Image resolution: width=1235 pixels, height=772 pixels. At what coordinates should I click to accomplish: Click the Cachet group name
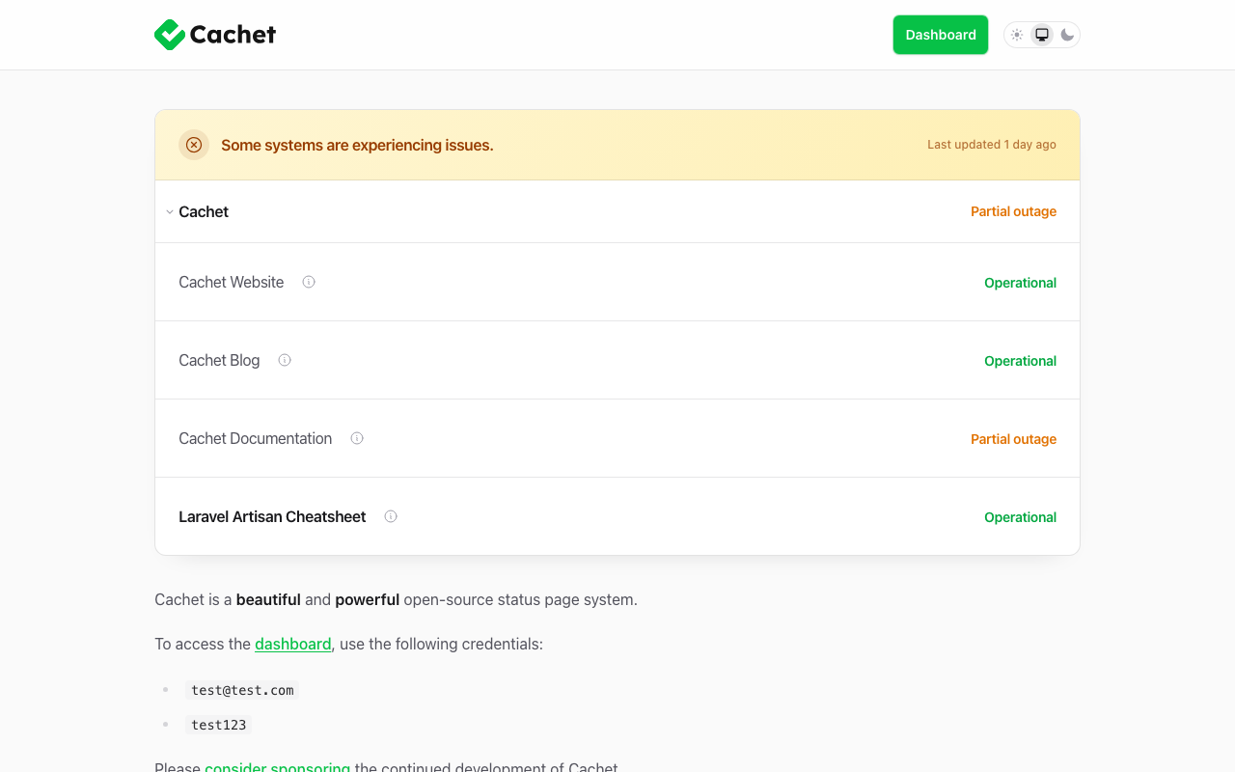coord(204,211)
